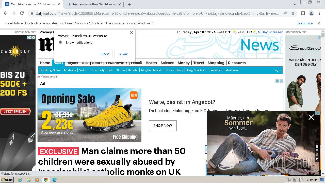Viewport: 325px width, 183px height.
Task: Close the floating Männer Sommer ad
Action: 311,117
